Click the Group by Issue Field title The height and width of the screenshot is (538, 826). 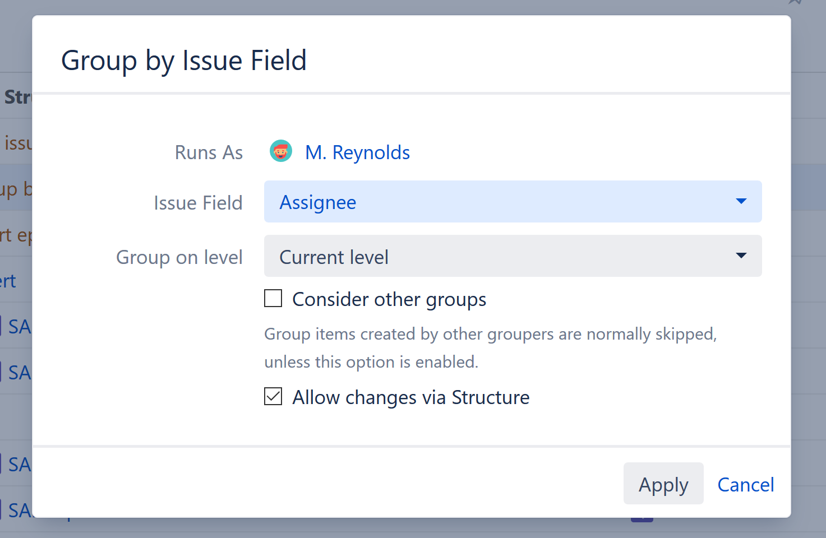[x=184, y=61]
